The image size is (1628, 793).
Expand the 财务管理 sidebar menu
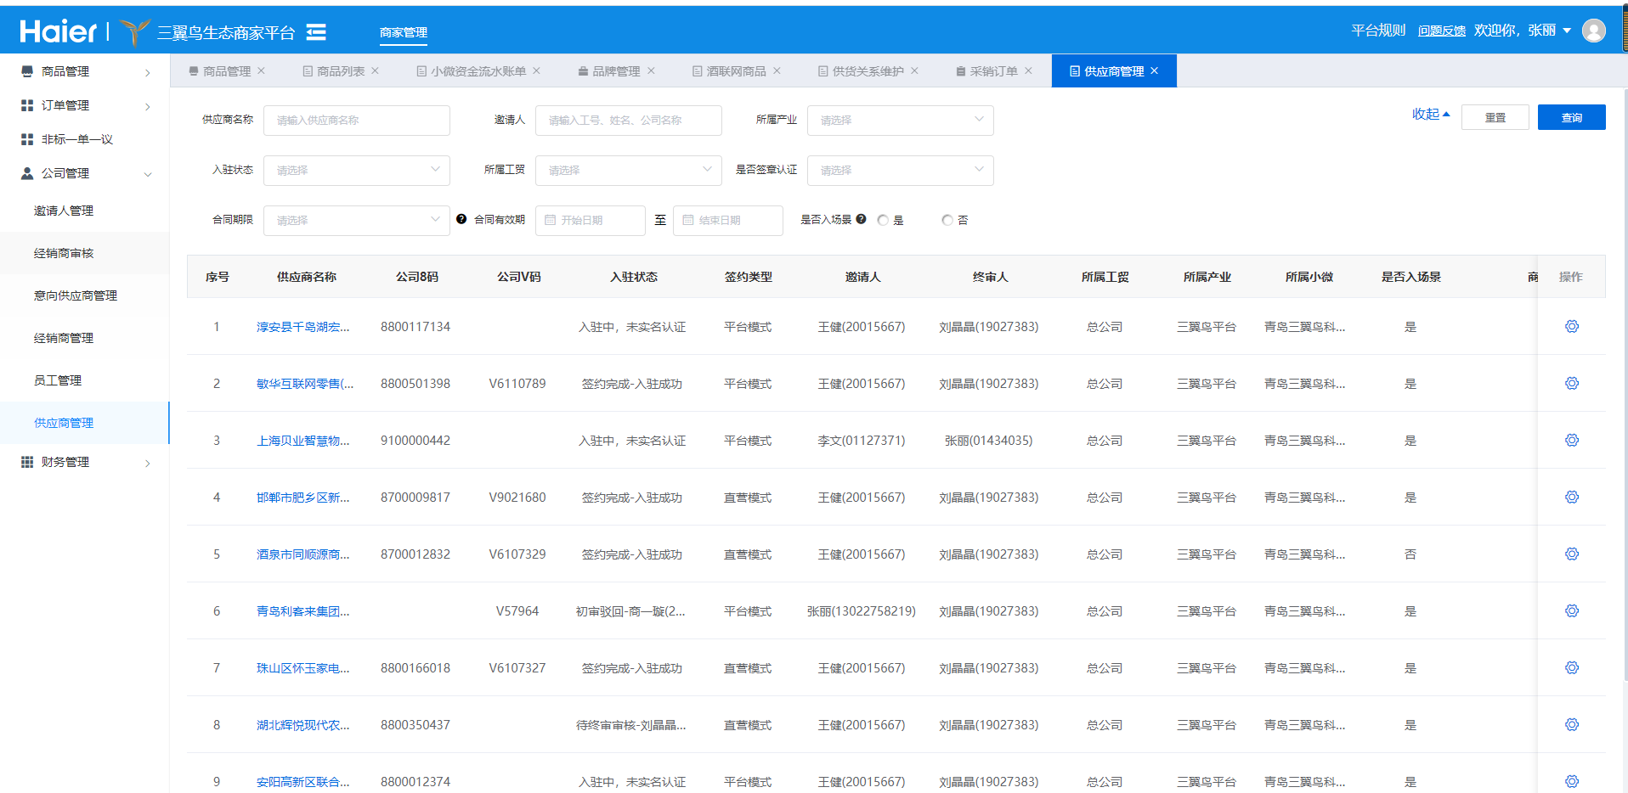coord(85,462)
